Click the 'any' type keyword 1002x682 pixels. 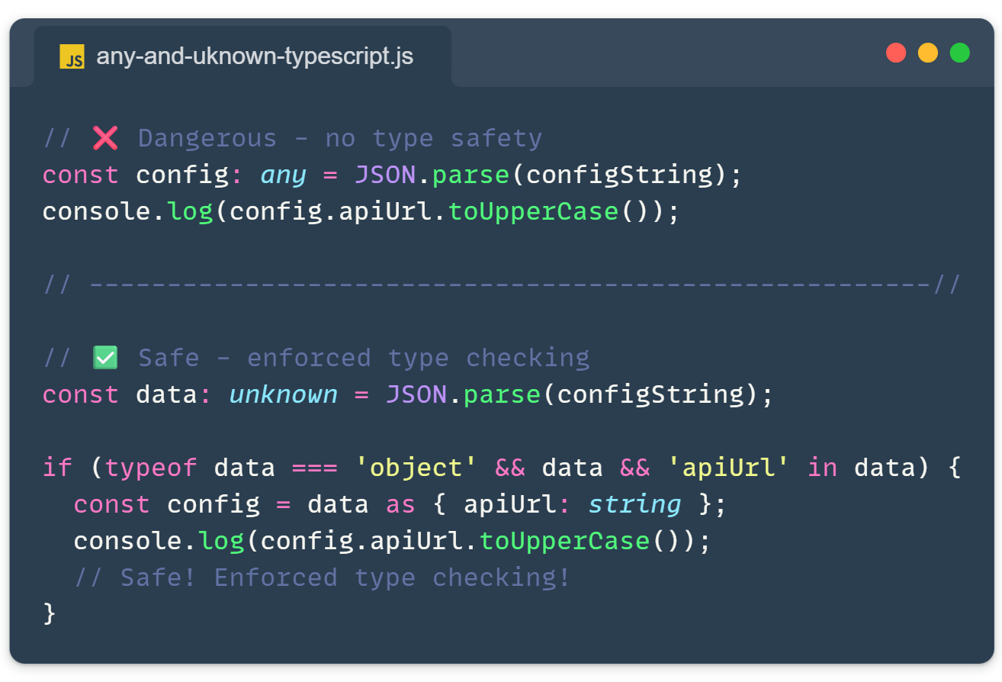pos(283,175)
